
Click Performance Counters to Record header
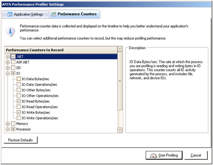[x=61, y=50]
